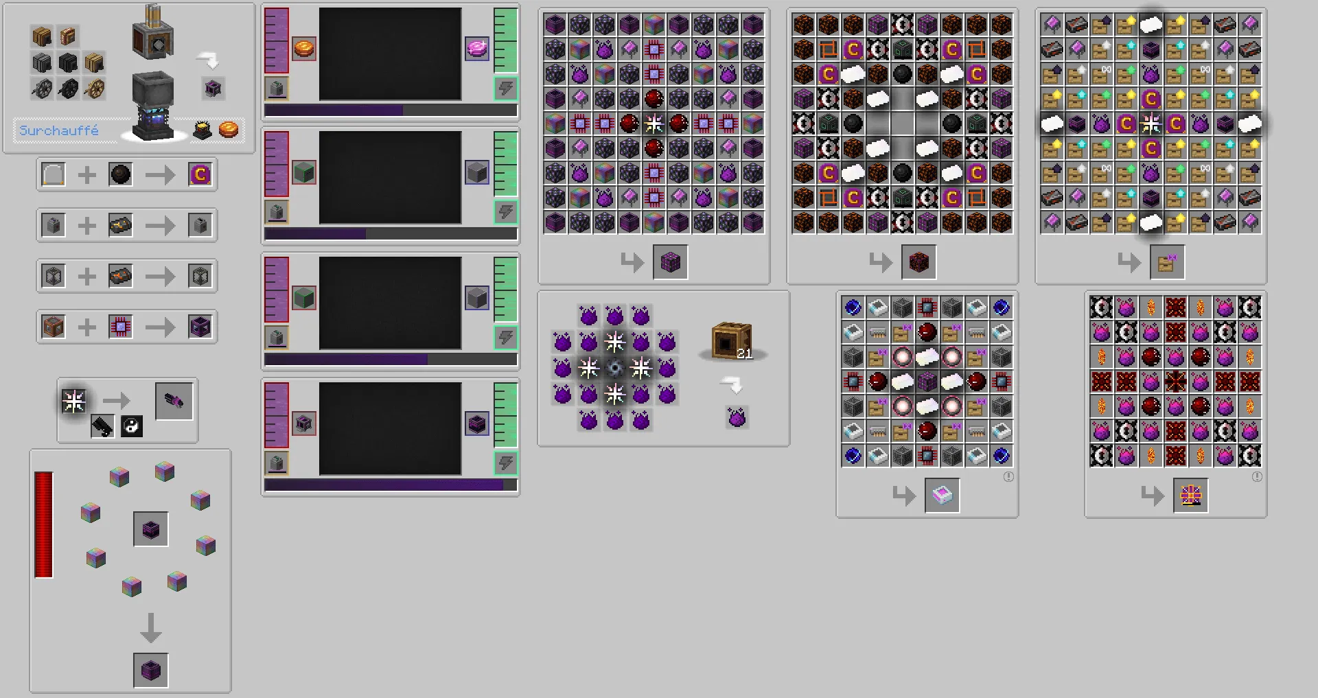Click the purple bulb output under the wooden crate
This screenshot has width=1318, height=698.
point(737,417)
